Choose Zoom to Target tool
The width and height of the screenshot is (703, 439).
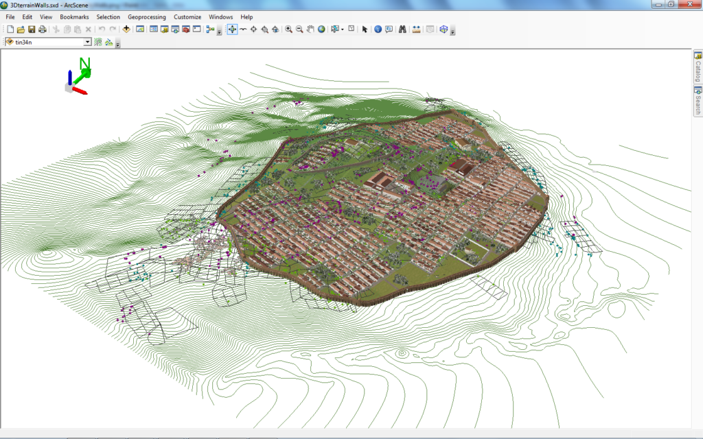pos(264,29)
